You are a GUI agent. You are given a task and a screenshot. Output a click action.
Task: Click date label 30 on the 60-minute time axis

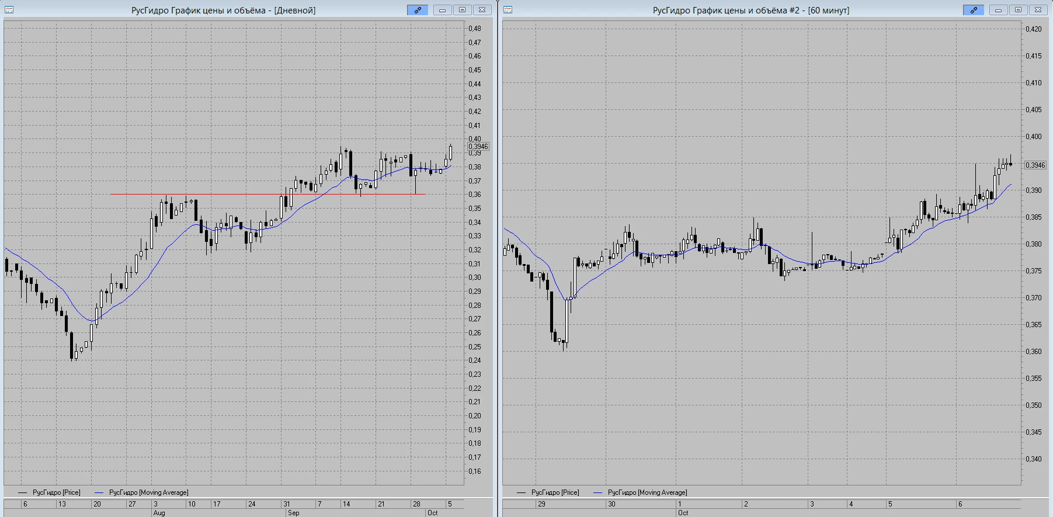click(x=611, y=504)
